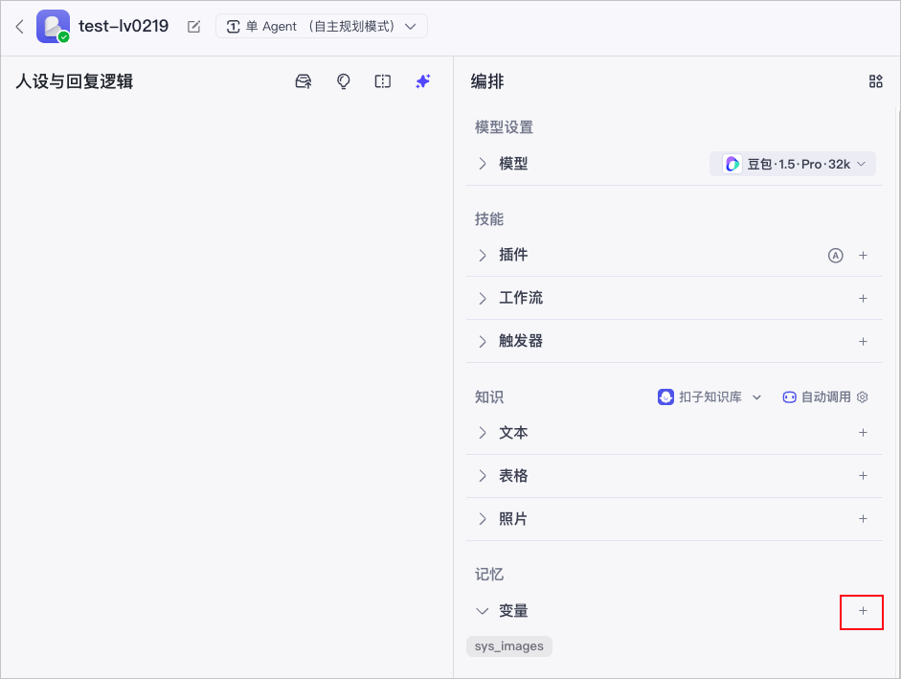Open knowledge settings gear icon

click(x=863, y=397)
